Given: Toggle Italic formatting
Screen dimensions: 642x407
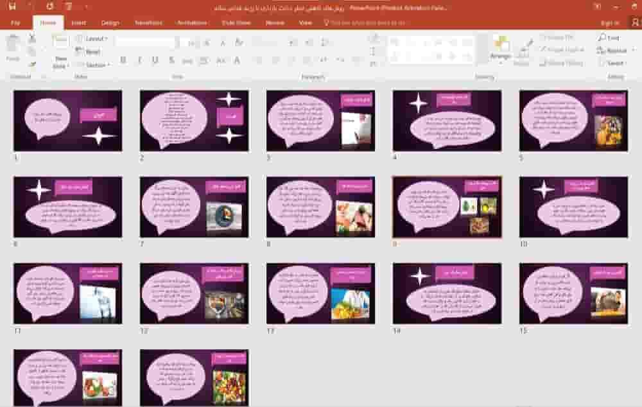Looking at the screenshot, I should pyautogui.click(x=139, y=60).
